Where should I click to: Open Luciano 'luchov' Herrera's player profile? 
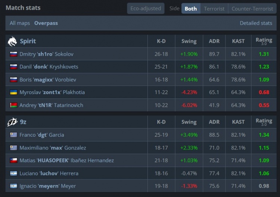(x=49, y=173)
